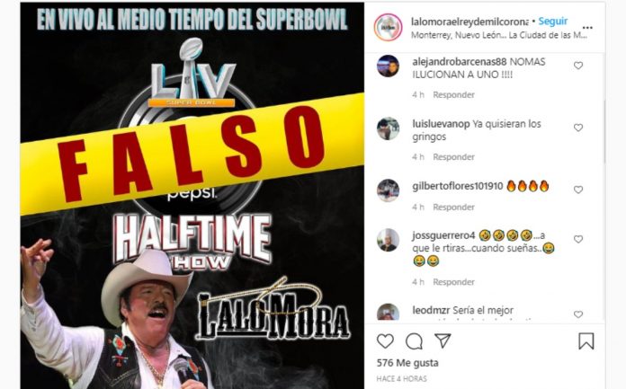
Task: Share post via paper plane icon
Action: 443,340
